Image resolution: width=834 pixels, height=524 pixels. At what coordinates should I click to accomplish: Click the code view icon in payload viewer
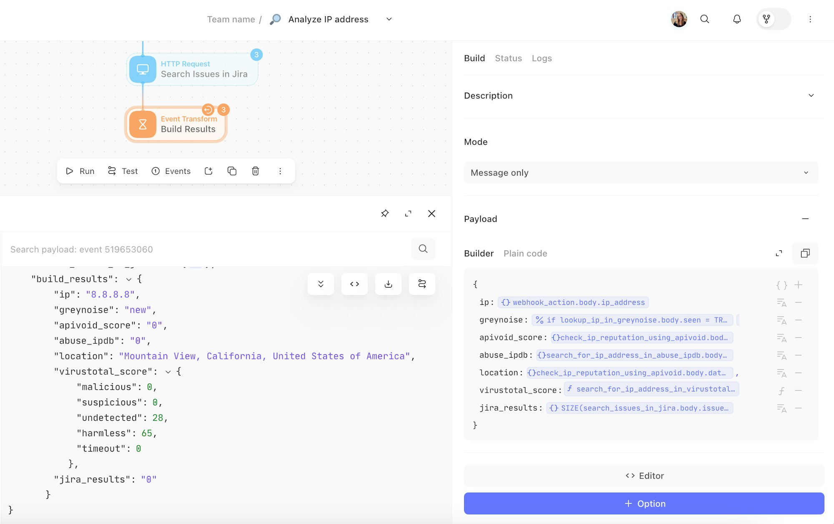pyautogui.click(x=354, y=284)
